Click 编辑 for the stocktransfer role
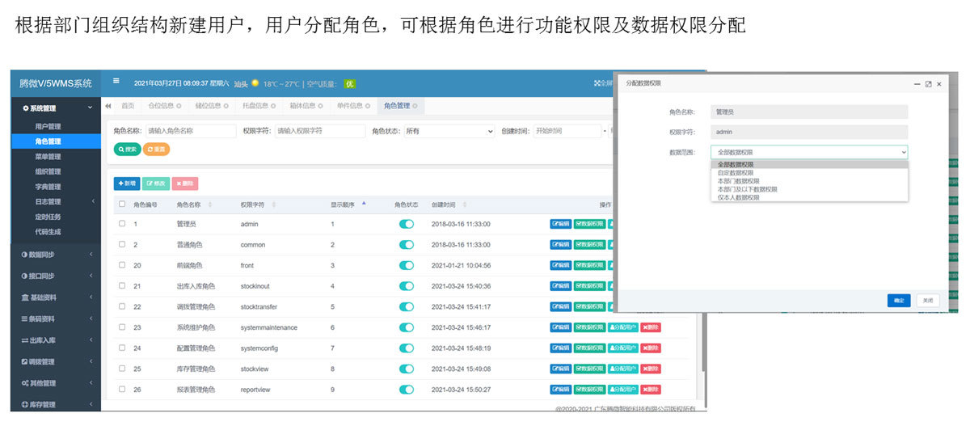The image size is (970, 426). (561, 307)
